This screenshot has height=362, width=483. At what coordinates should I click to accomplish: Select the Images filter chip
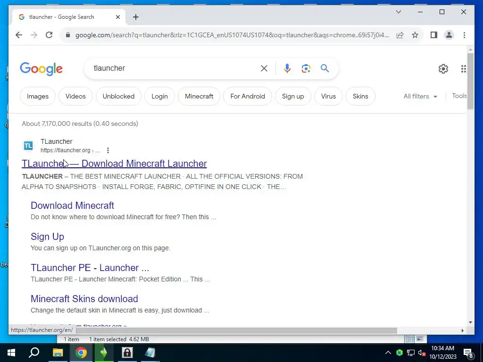coord(38,96)
